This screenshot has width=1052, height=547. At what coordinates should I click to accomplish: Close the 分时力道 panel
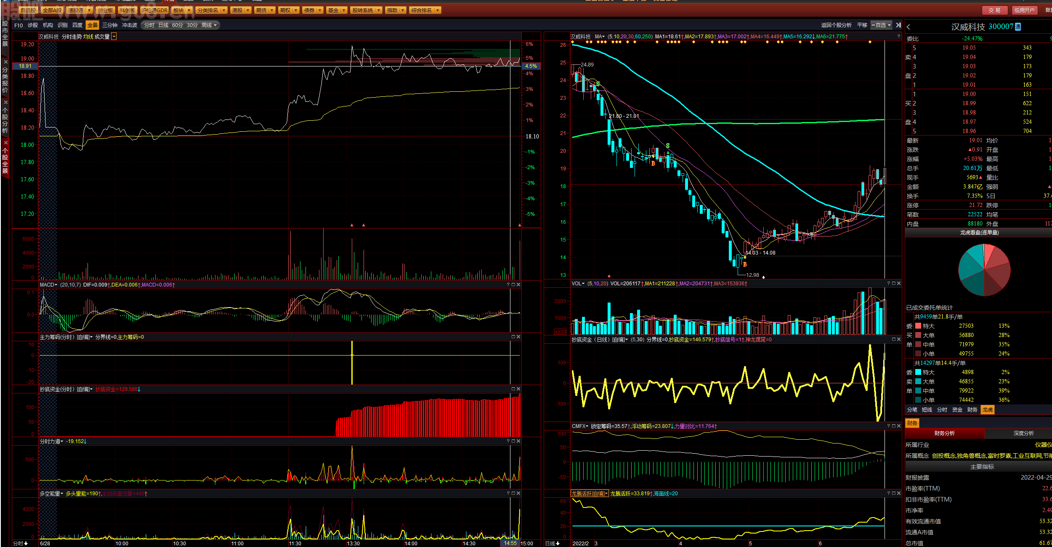tap(518, 441)
